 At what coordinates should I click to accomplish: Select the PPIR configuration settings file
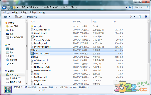(77, 74)
